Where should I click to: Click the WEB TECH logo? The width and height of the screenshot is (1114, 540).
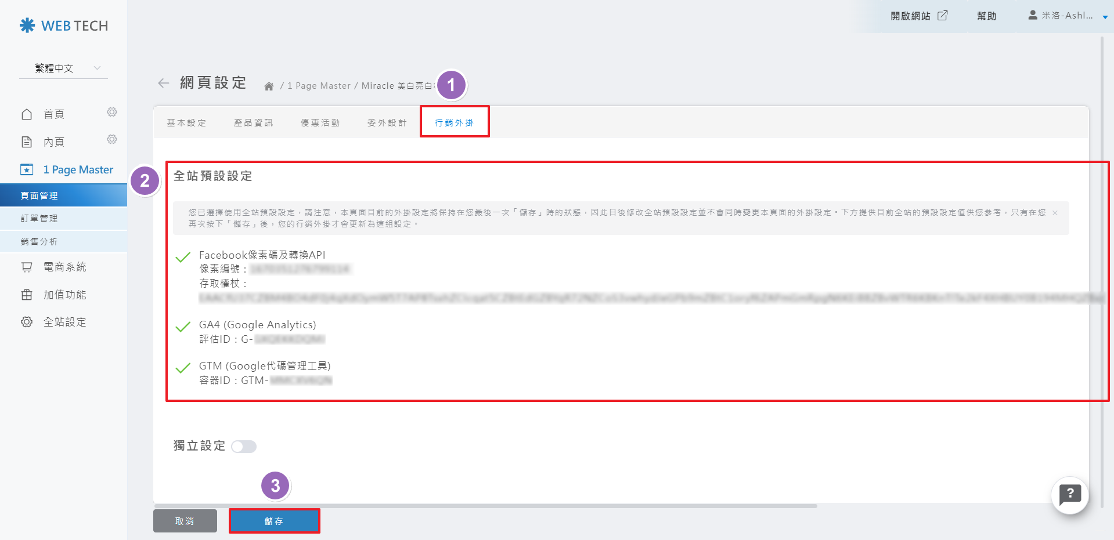point(64,26)
